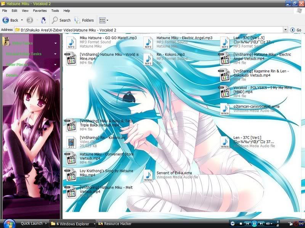Open the File menu
The height and width of the screenshot is (228, 305).
(x=5, y=11)
